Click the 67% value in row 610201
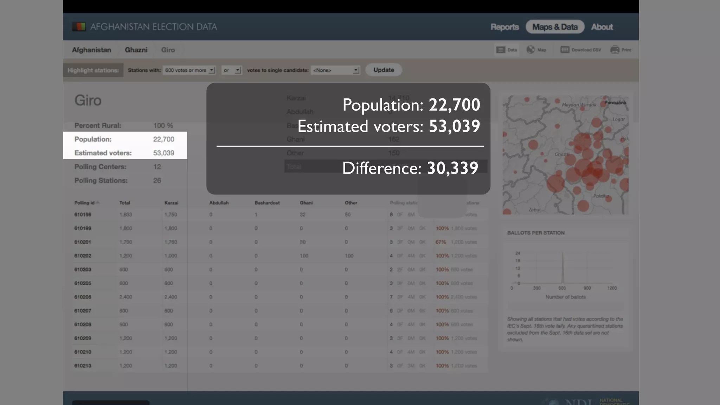 click(441, 242)
